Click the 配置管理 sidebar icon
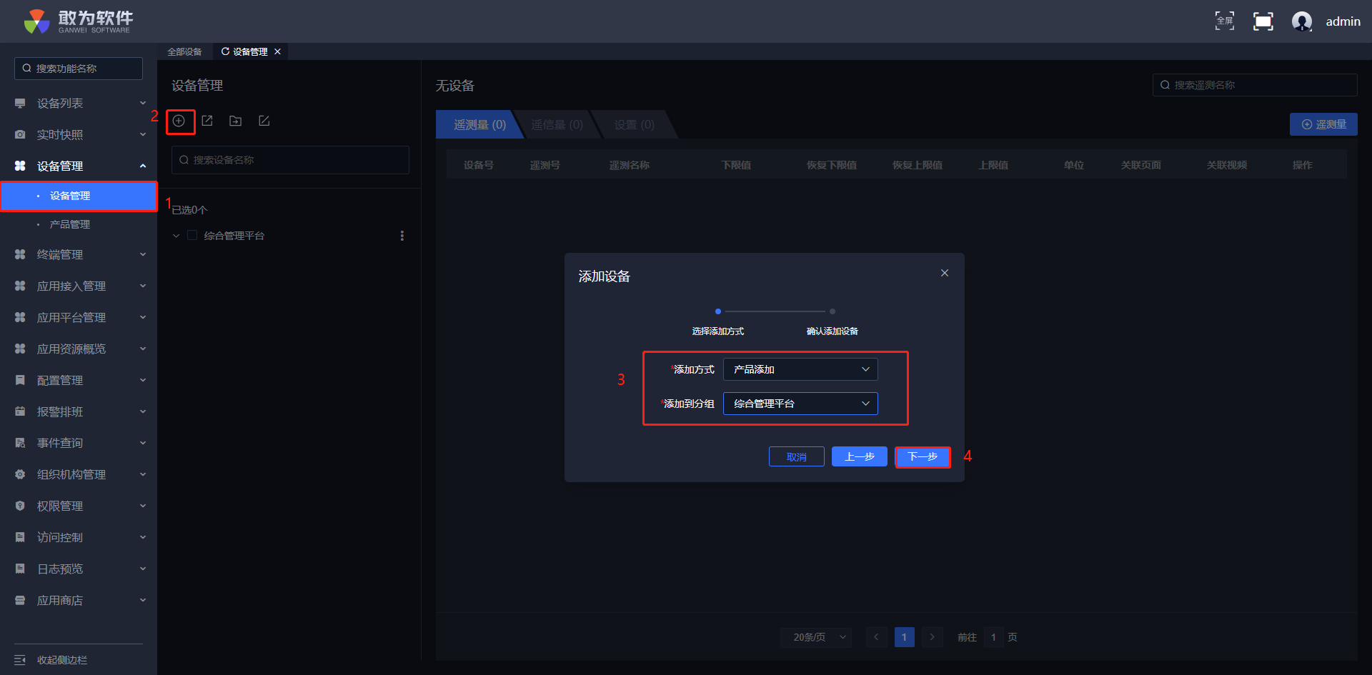Screen dimensions: 1372x675 [x=20, y=381]
